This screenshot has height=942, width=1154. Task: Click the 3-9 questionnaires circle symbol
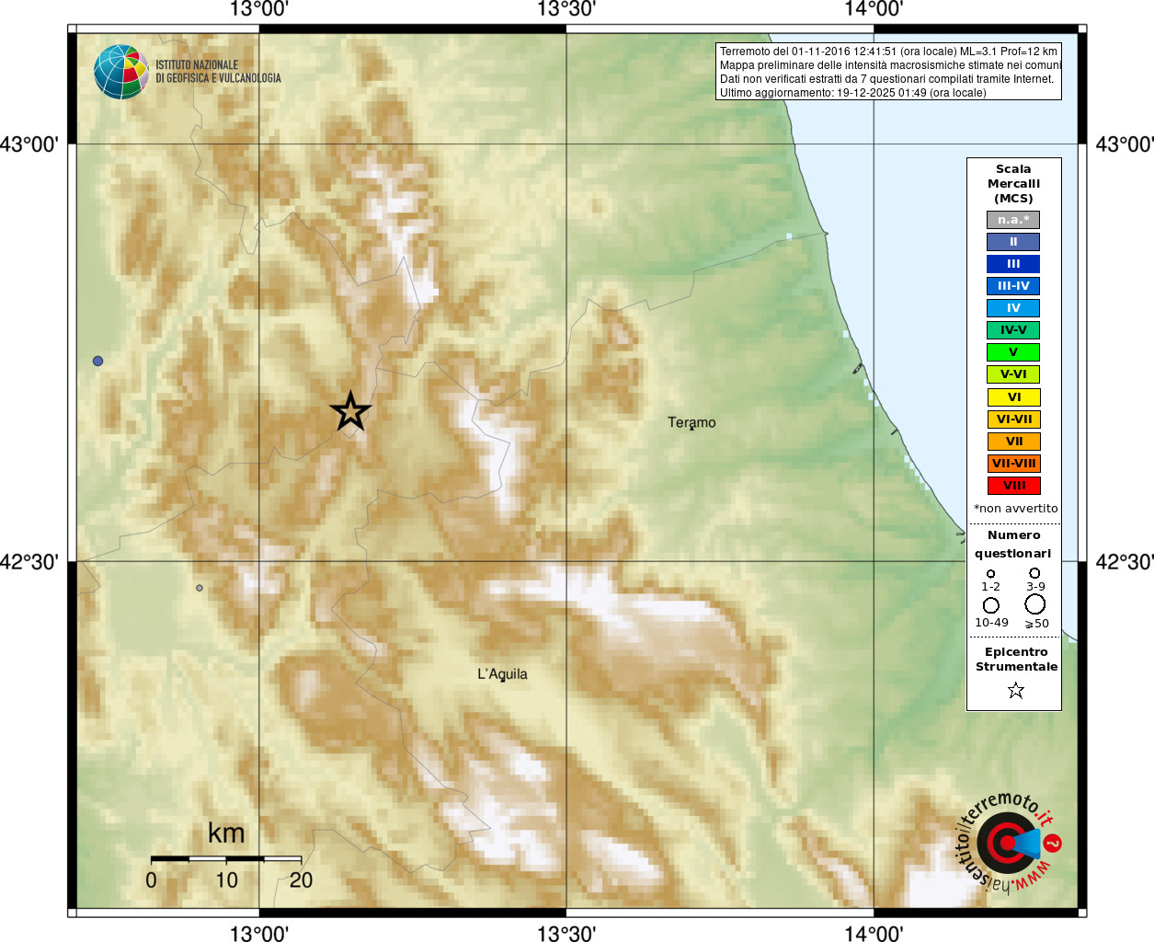pos(1034,573)
